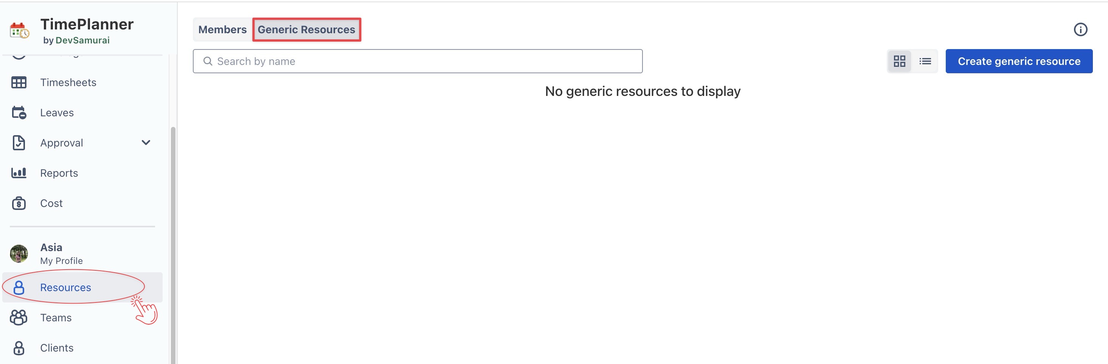The height and width of the screenshot is (364, 1108).
Task: Select the Generic Resources tab
Action: click(306, 29)
